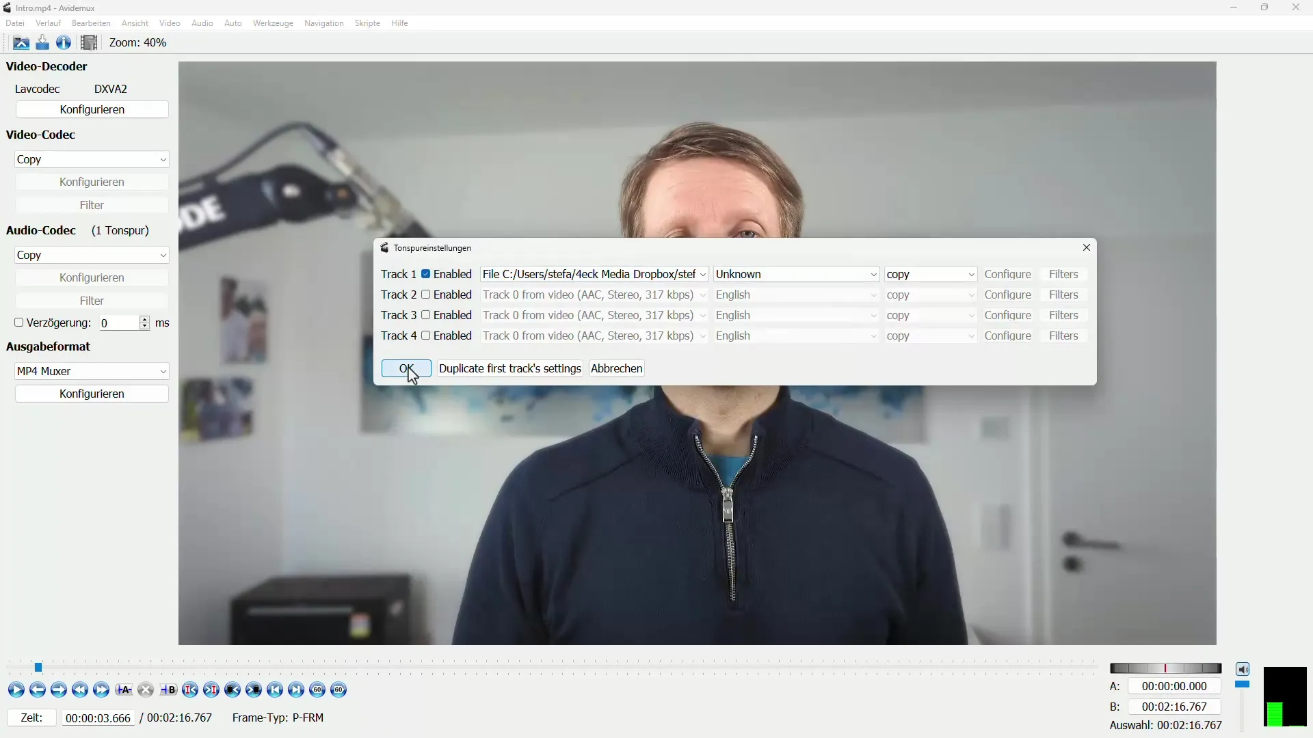Toggle the Verzögerung checkbox

[19, 323]
